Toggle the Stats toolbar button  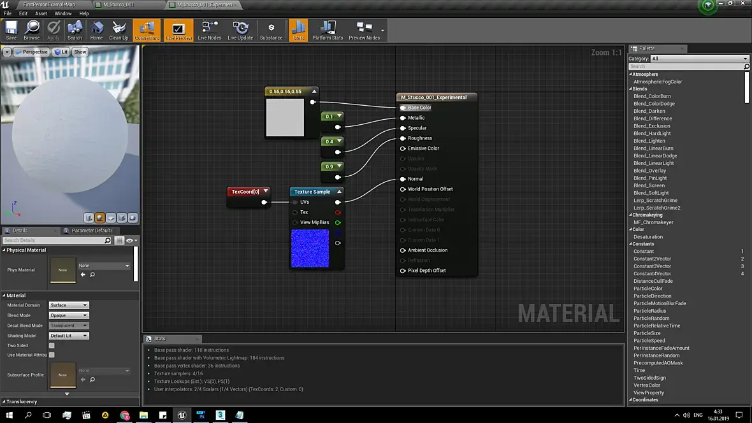[x=298, y=30]
